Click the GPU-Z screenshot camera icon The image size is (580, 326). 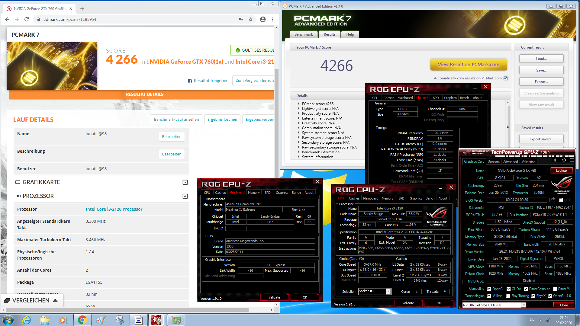pos(555,160)
